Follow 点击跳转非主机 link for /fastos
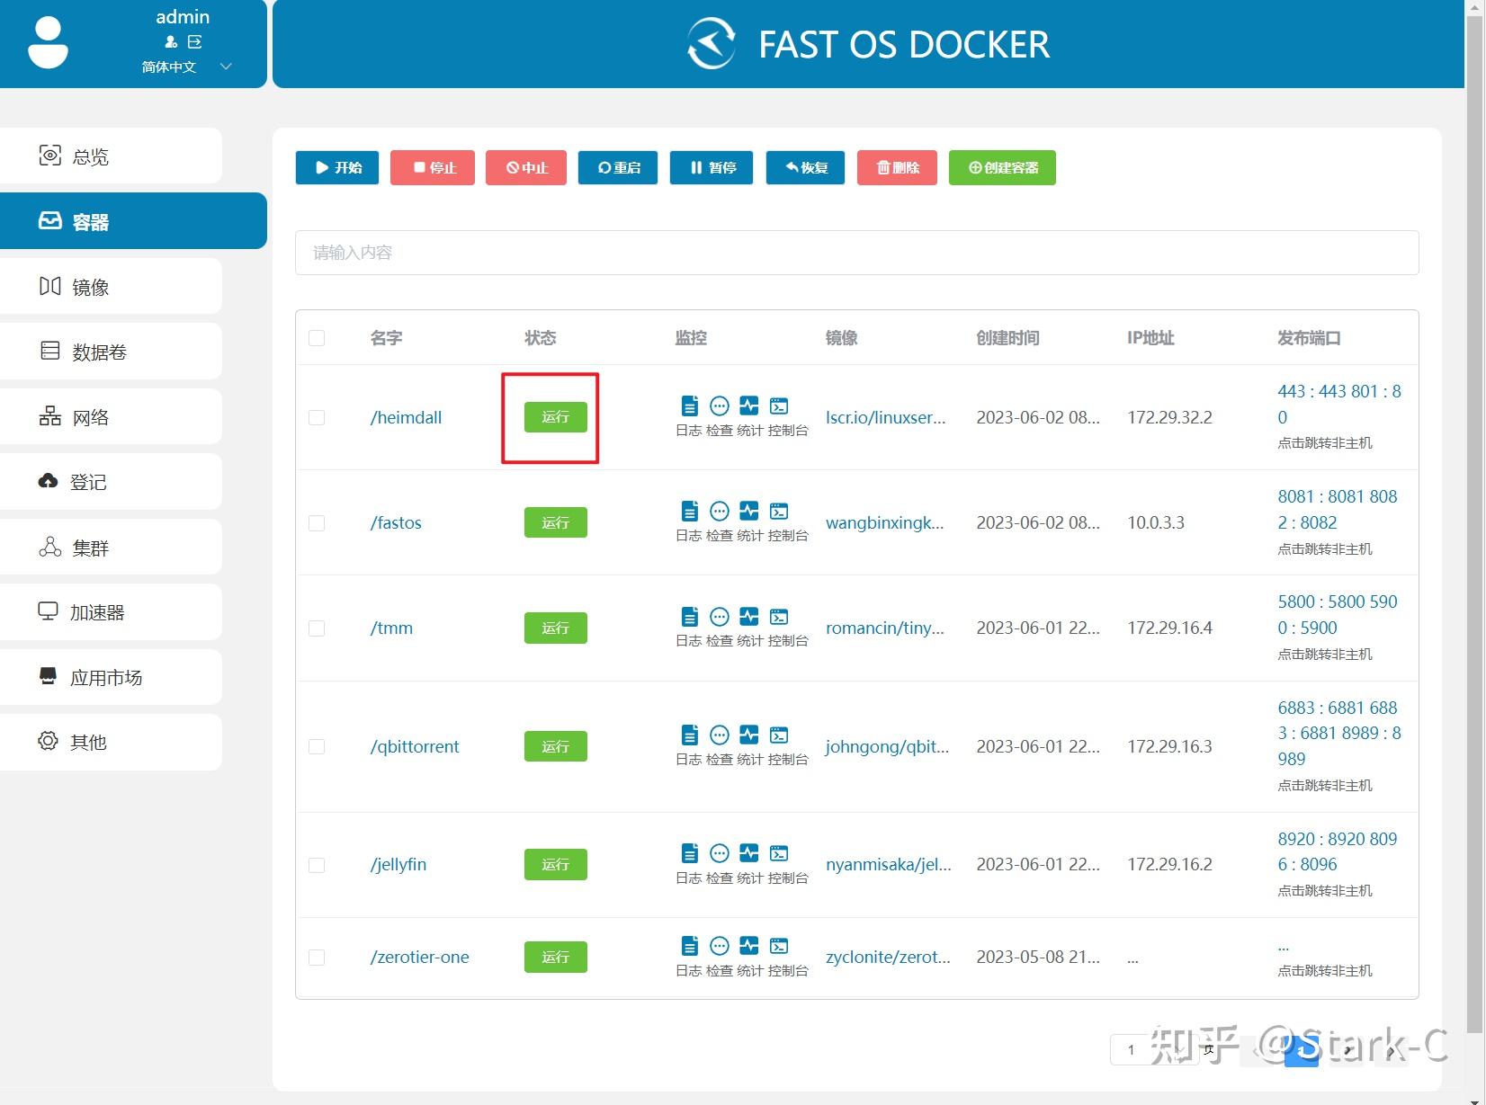 (1323, 548)
